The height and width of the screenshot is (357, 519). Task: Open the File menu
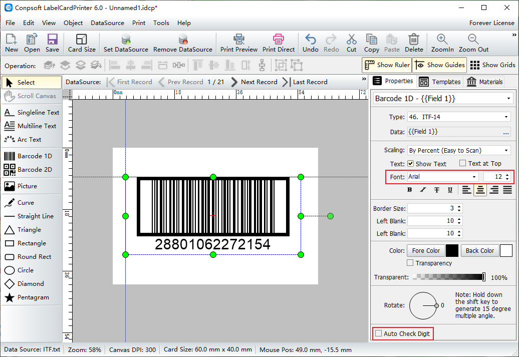click(x=10, y=23)
